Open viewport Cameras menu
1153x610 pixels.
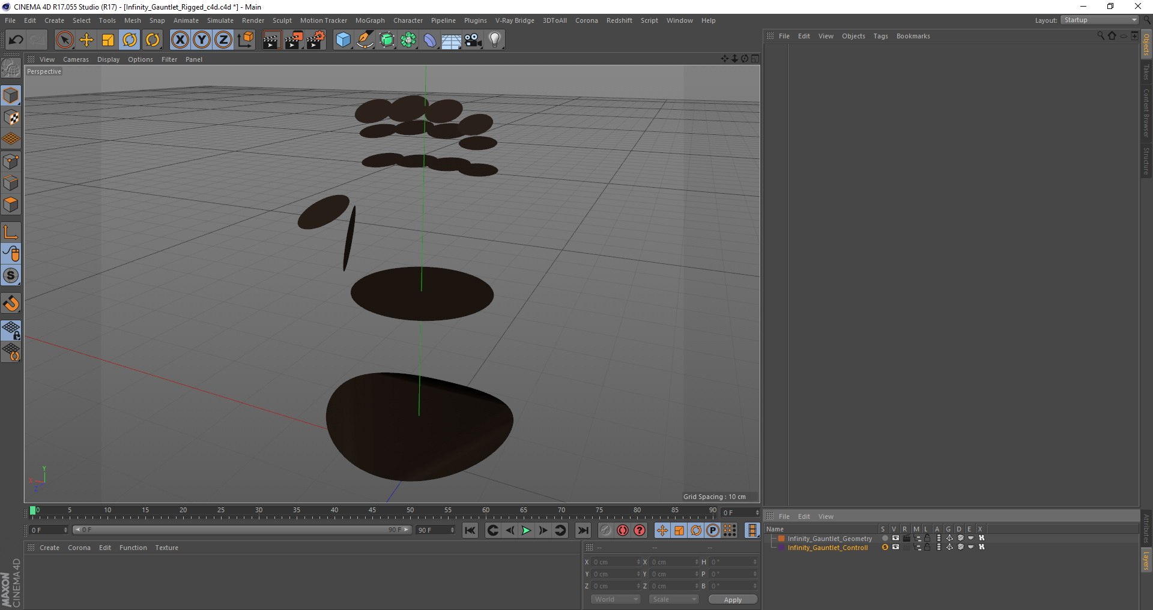(76, 59)
